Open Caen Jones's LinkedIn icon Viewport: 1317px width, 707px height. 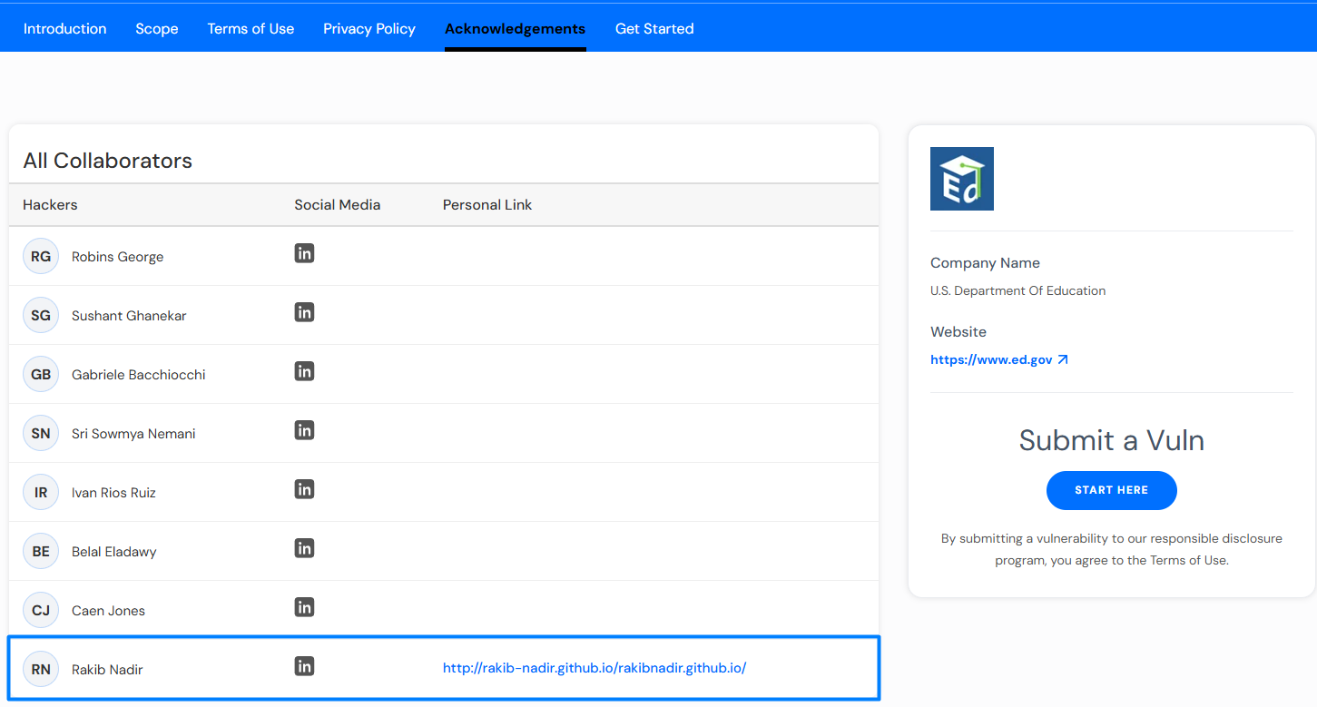(305, 607)
